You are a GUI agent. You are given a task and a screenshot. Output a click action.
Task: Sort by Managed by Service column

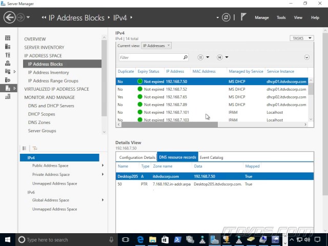pos(246,72)
